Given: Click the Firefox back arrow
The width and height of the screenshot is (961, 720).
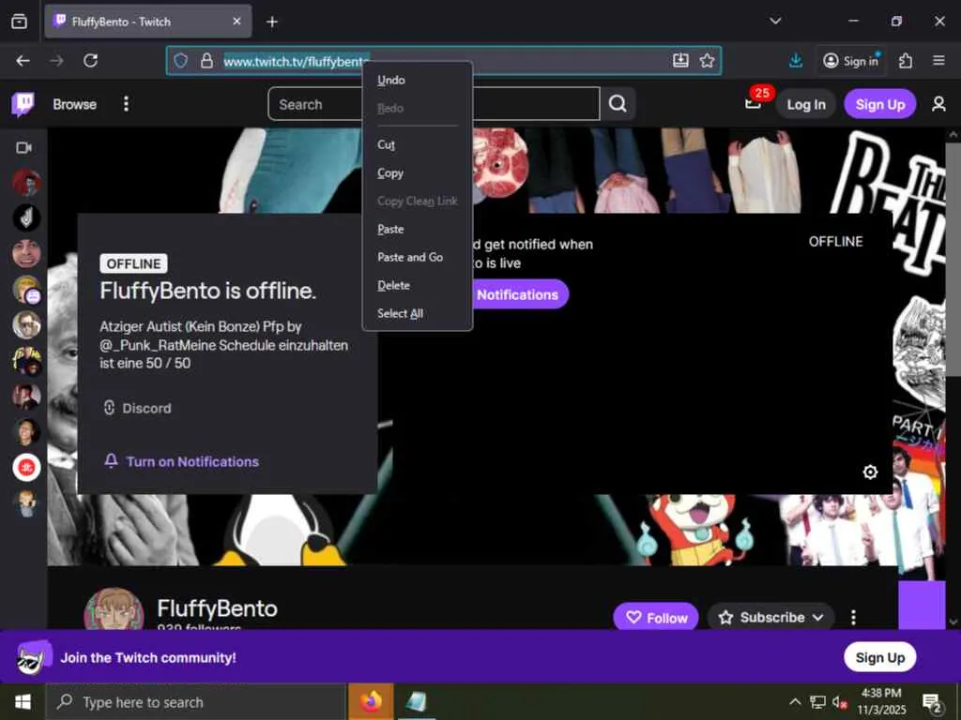Looking at the screenshot, I should pos(23,61).
